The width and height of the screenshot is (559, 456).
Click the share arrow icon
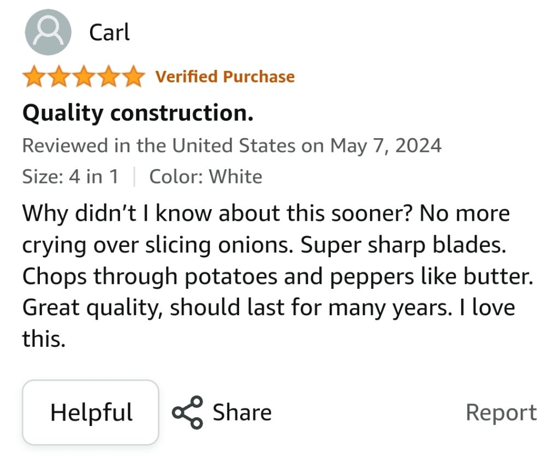(x=188, y=412)
